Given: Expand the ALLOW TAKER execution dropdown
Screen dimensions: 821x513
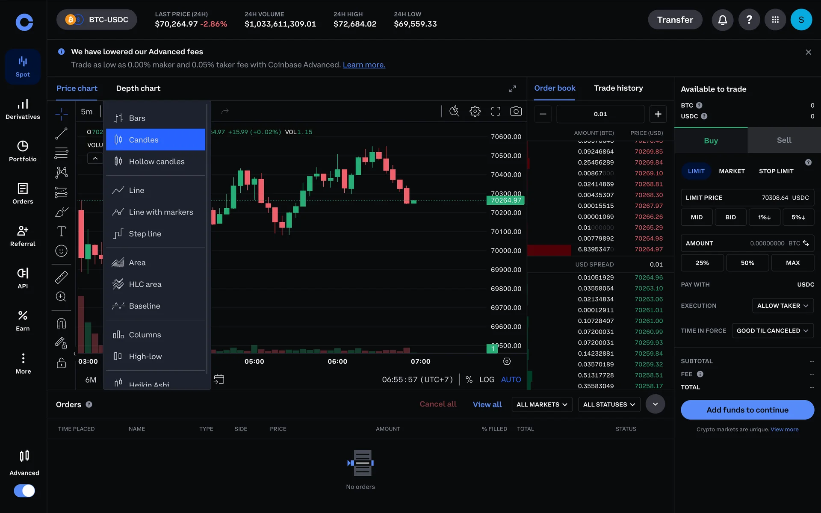Looking at the screenshot, I should coord(782,306).
